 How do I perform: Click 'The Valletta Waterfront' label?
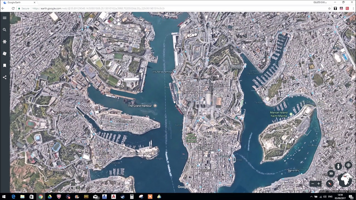point(197,92)
